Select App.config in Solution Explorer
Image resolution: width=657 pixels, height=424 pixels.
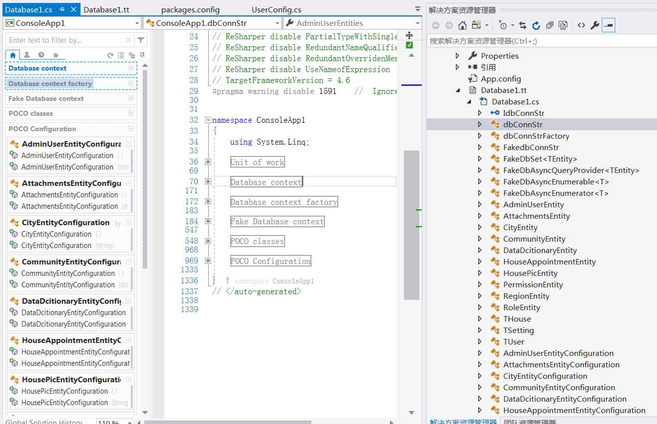tap(501, 79)
